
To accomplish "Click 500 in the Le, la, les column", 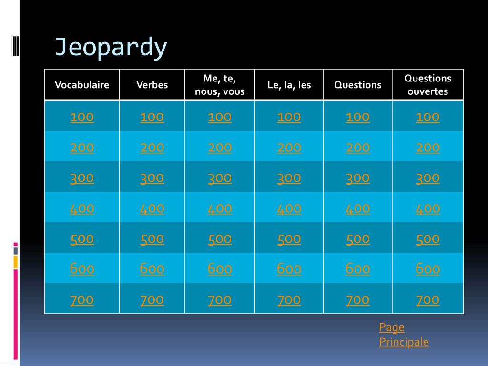I will [x=289, y=239].
